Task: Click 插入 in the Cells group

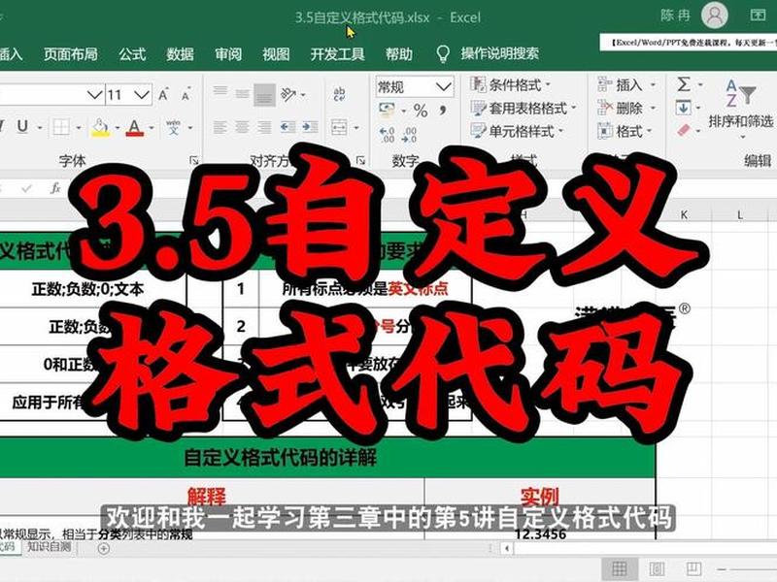Action: (625, 85)
